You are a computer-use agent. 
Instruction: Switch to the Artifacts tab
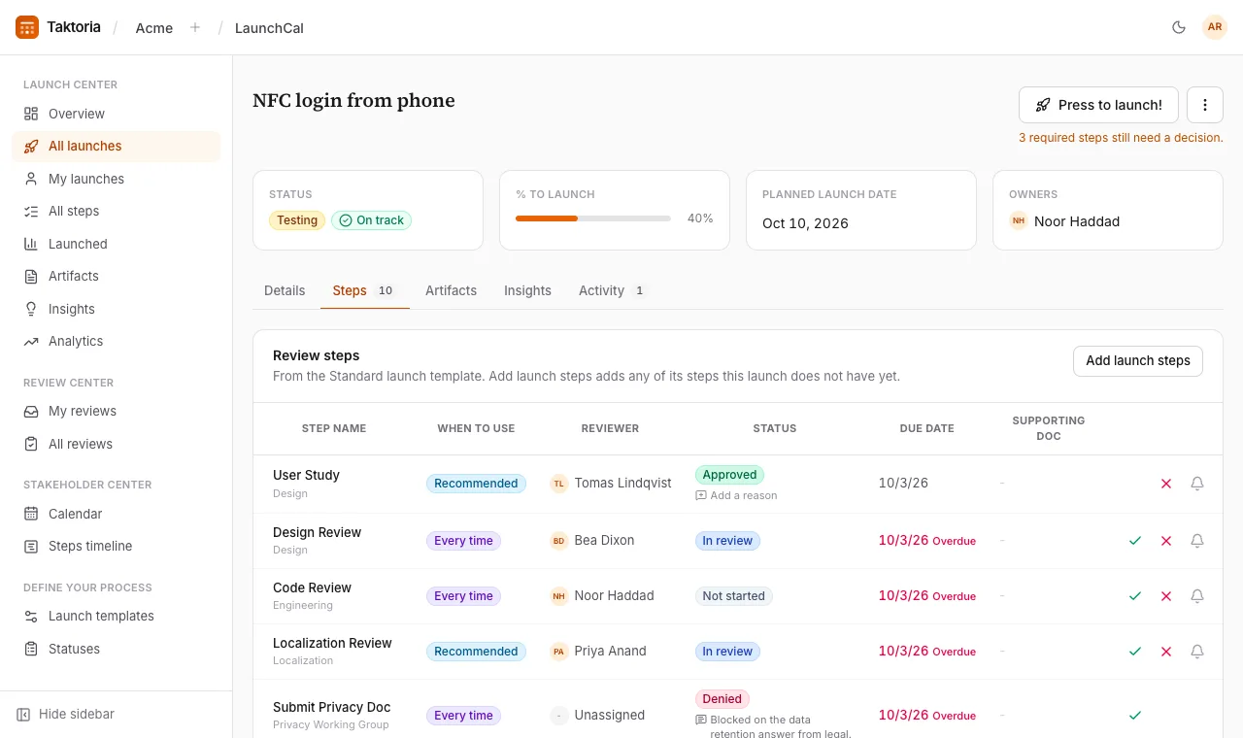(451, 290)
